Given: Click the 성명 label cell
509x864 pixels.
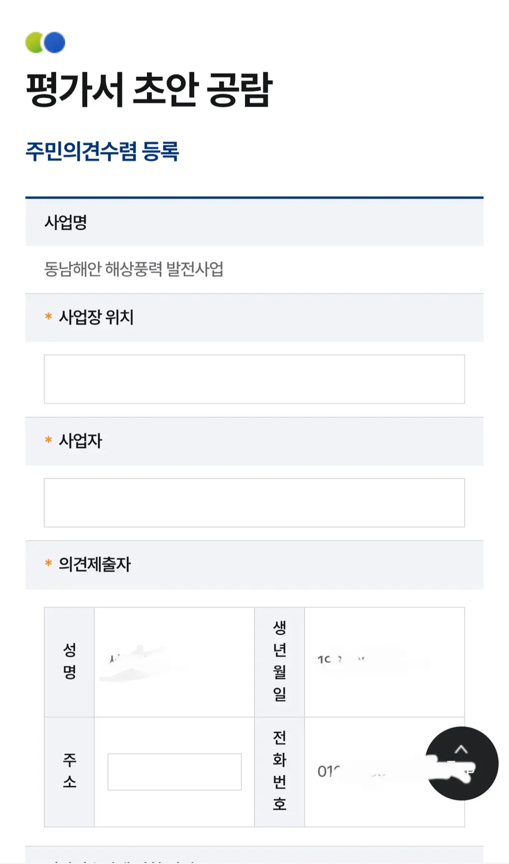Looking at the screenshot, I should click(x=70, y=661).
